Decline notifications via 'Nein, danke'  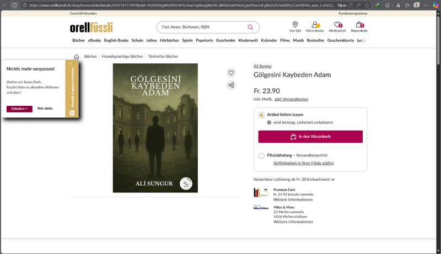(45, 108)
